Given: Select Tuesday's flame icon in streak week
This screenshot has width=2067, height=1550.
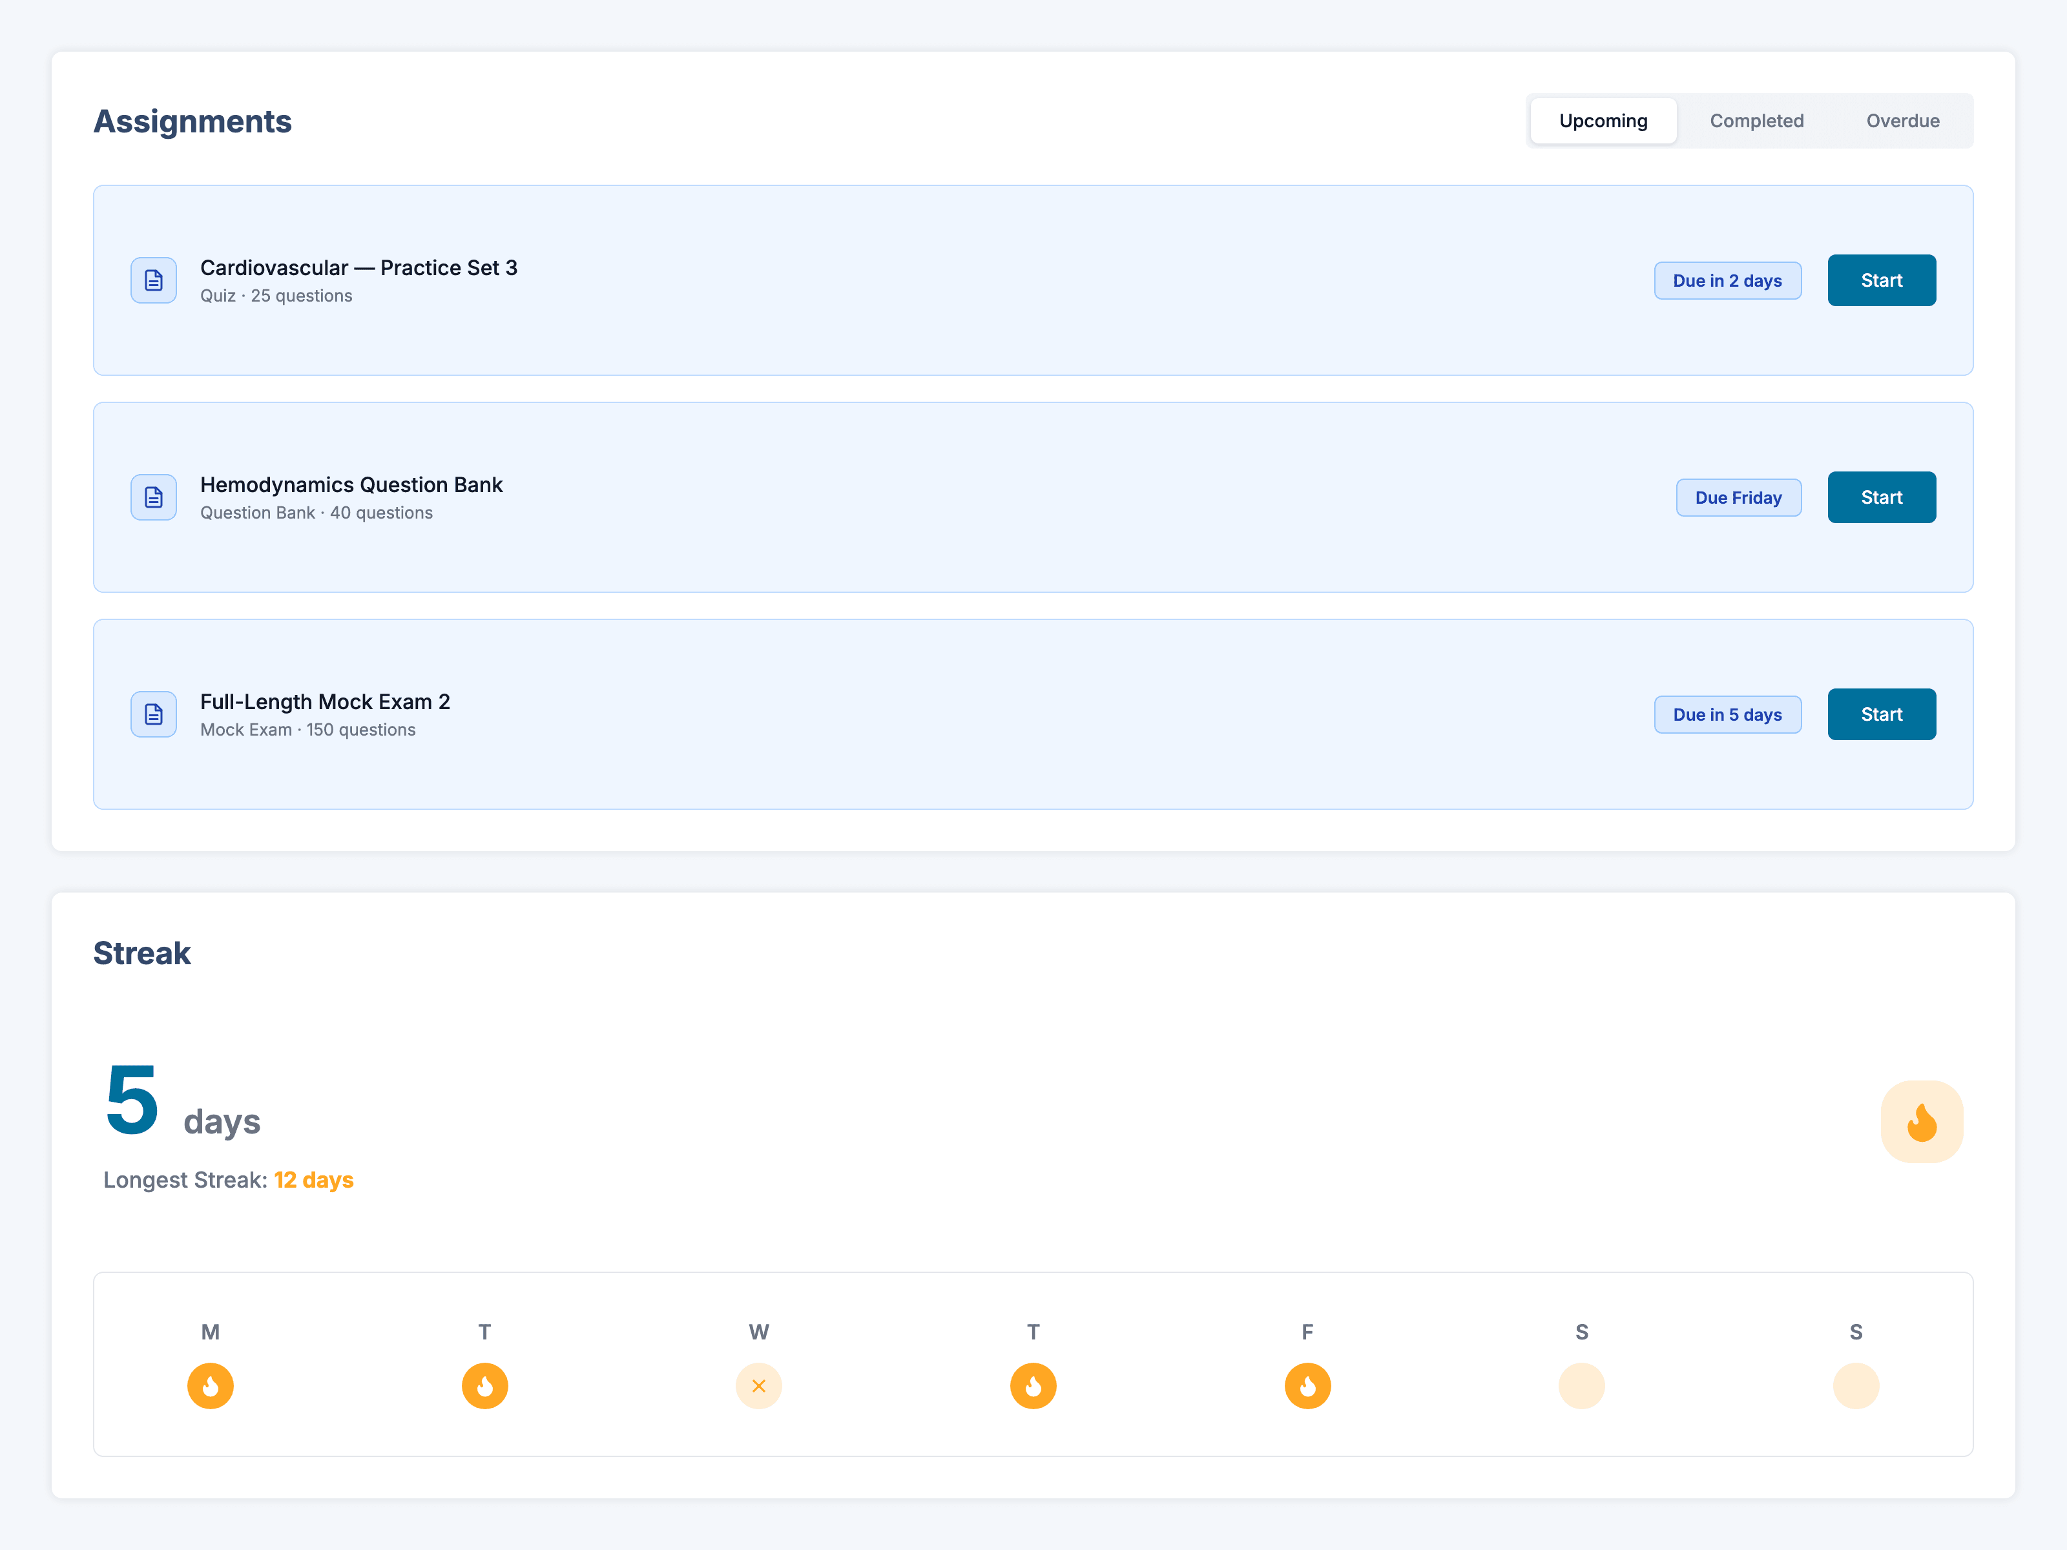Looking at the screenshot, I should pyautogui.click(x=485, y=1385).
